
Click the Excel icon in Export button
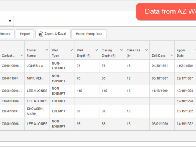tap(41, 34)
